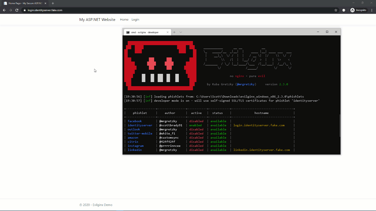Minimize the Chrome browser window

(353, 3)
